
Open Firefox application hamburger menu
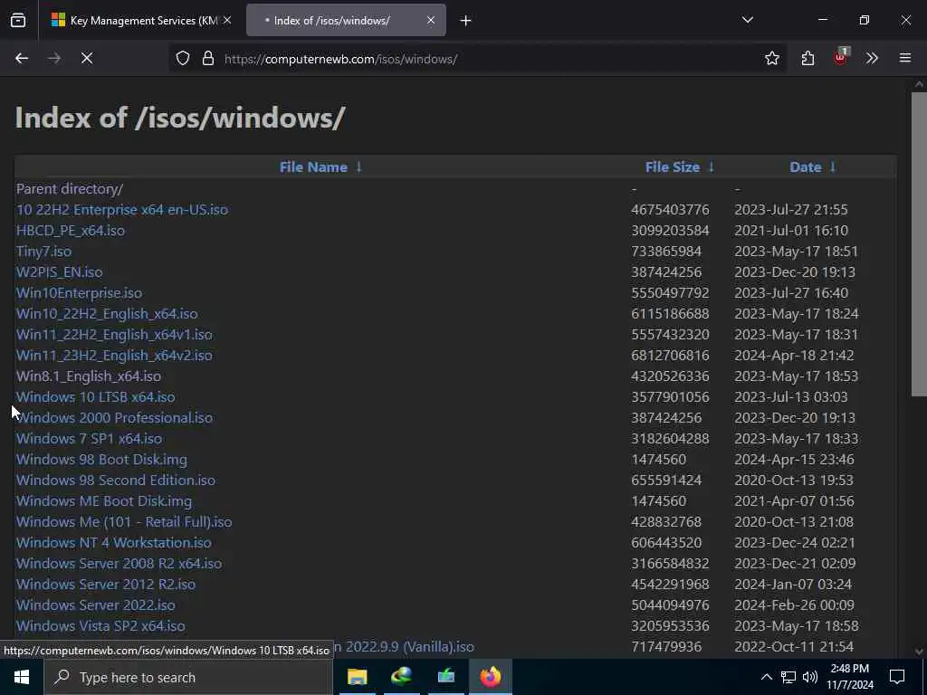click(905, 58)
